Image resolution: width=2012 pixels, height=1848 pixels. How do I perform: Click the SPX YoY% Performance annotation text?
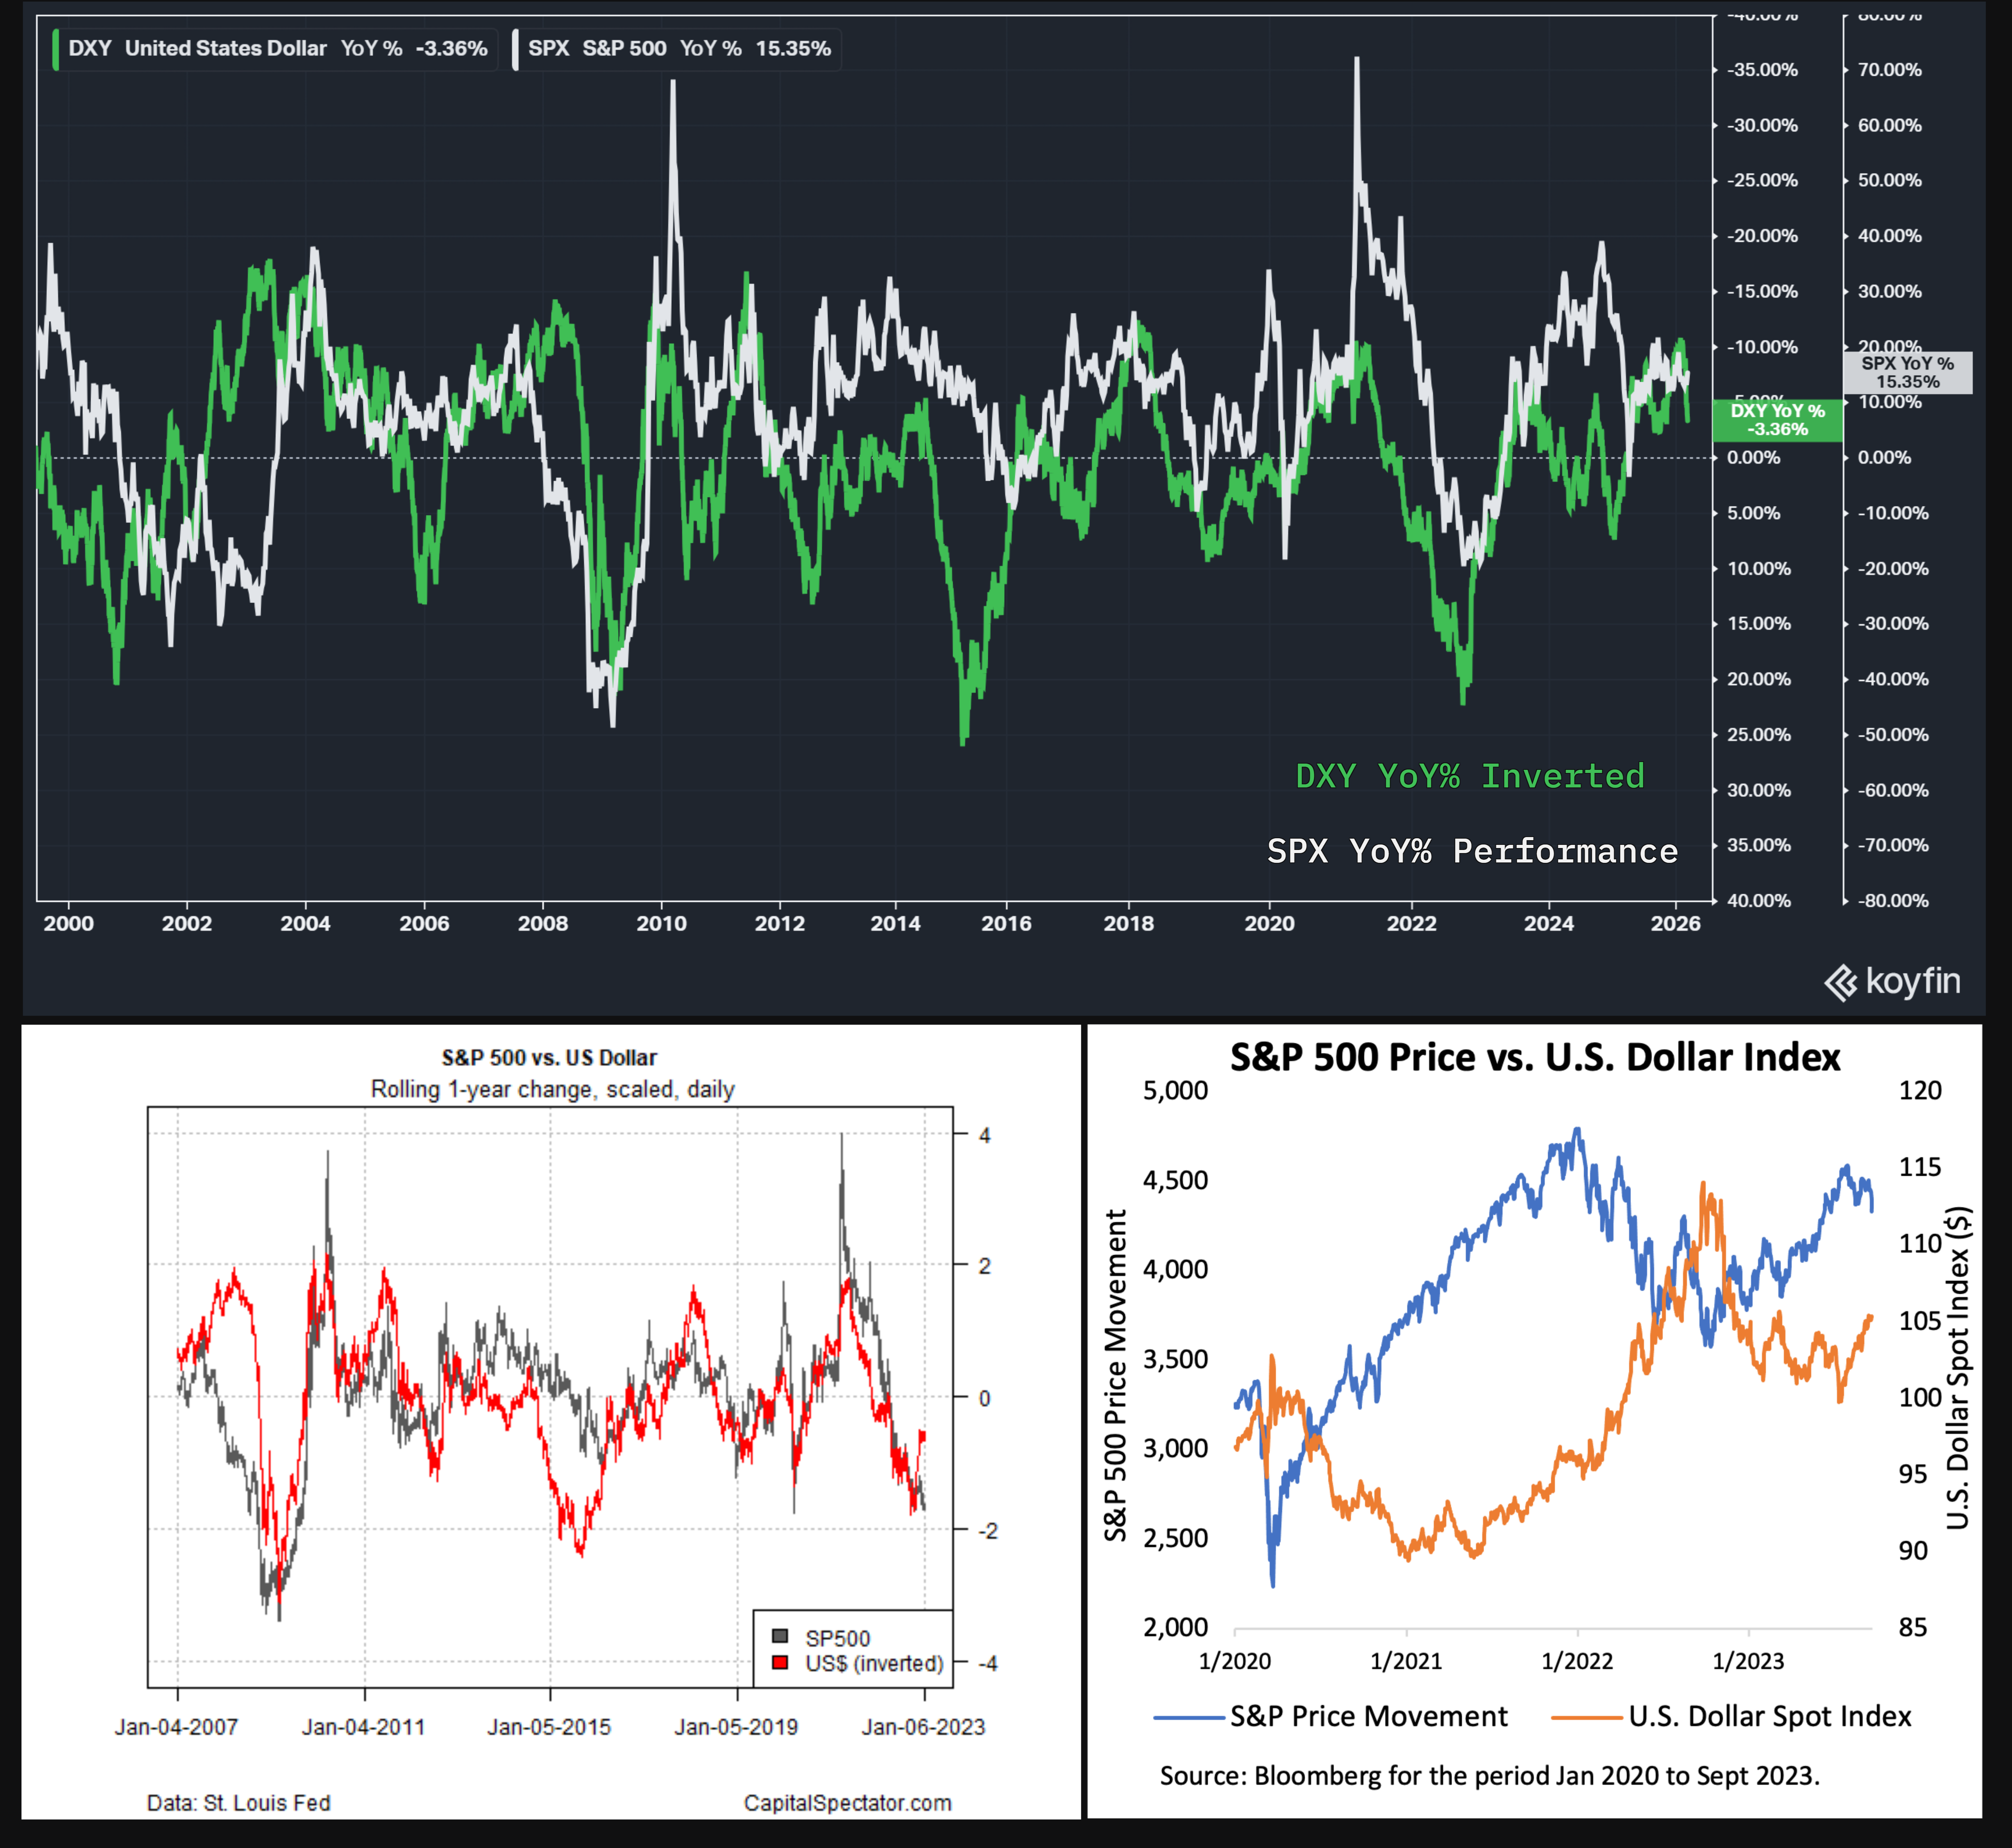click(1472, 851)
